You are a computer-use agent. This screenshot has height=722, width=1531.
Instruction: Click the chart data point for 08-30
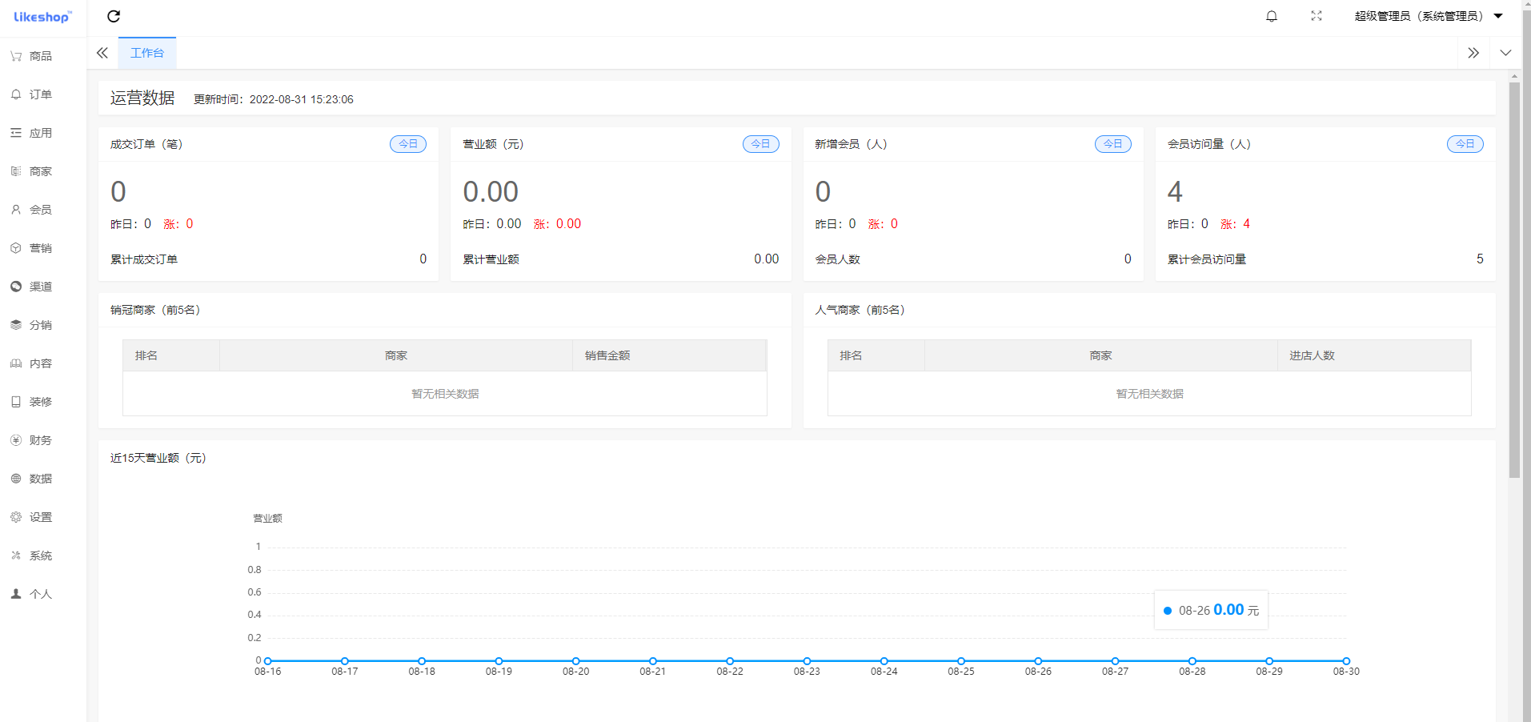[x=1346, y=661]
